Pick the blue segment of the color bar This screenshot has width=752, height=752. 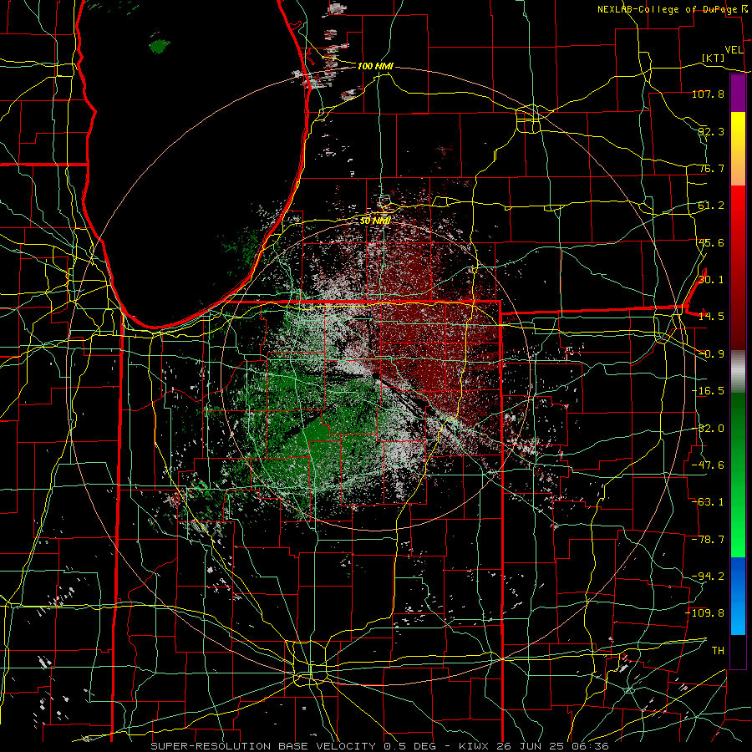tap(738, 596)
